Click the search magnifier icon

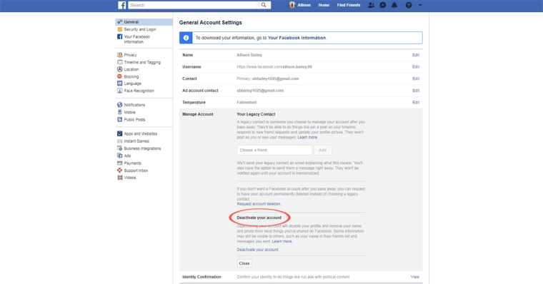(264, 5)
